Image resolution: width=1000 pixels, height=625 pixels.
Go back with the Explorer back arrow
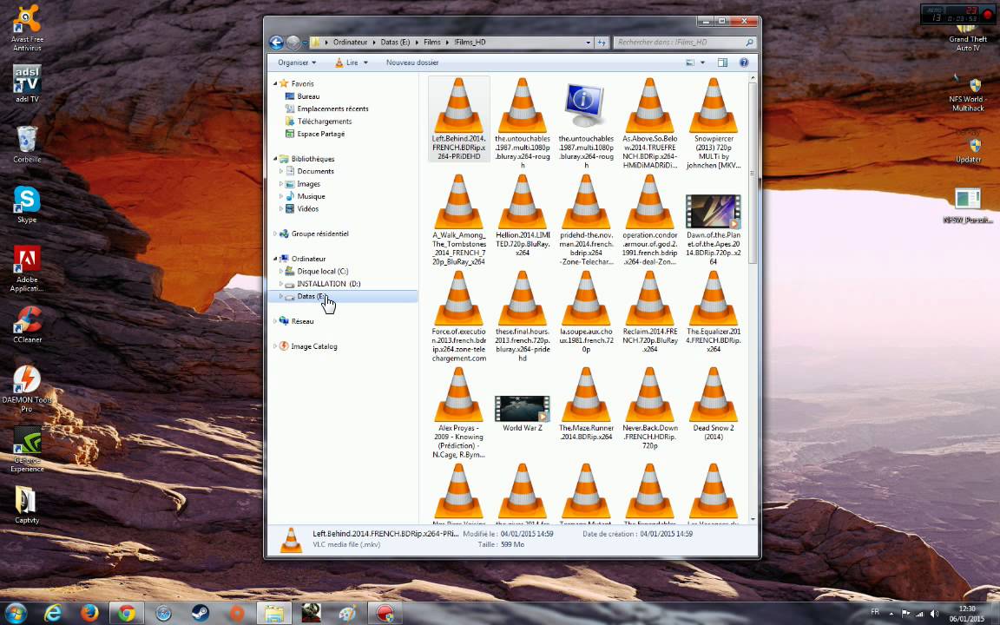(x=276, y=42)
